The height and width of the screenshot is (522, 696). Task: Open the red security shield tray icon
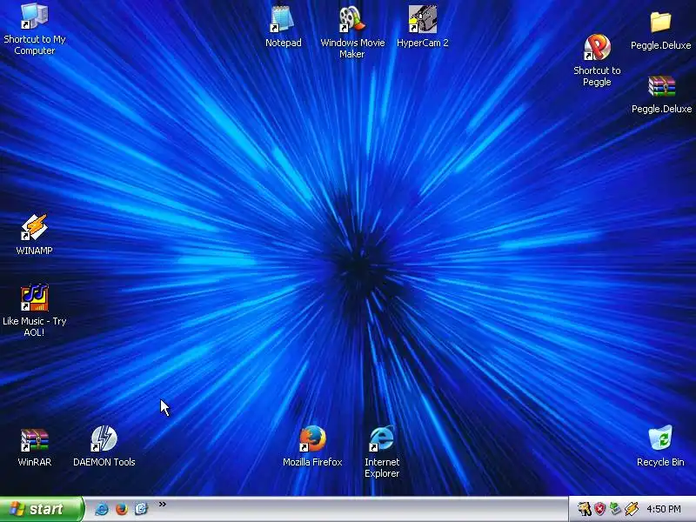point(599,509)
